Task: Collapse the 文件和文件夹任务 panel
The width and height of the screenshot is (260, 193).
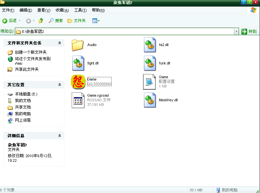Action: [x=60, y=43]
